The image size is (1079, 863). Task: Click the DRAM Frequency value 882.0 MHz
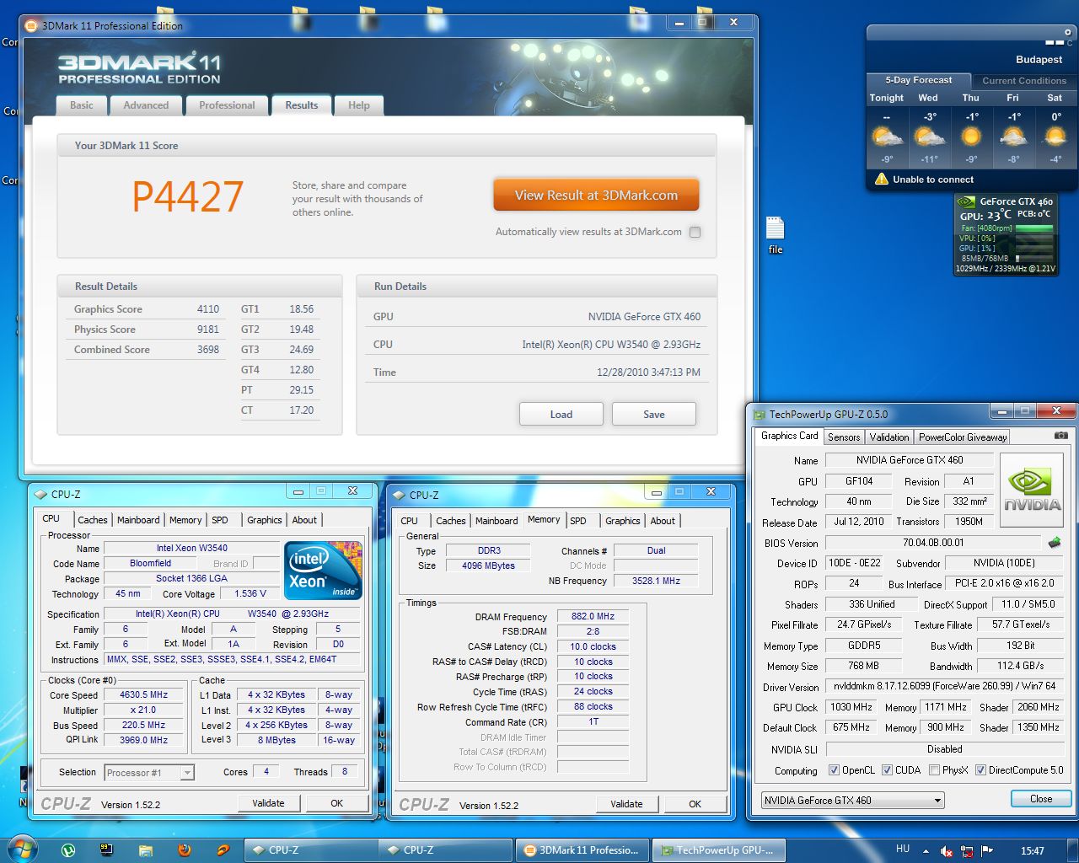593,616
